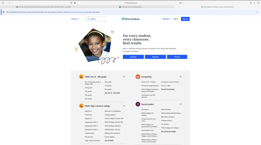Open the Climate project link
The height and width of the screenshot is (145, 261).
(x=166, y=120)
